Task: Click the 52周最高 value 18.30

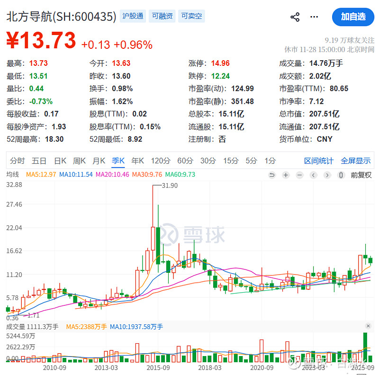Action: click(54, 139)
